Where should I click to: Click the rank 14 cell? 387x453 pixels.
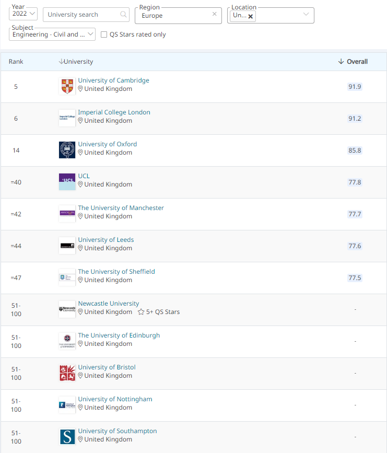point(16,150)
